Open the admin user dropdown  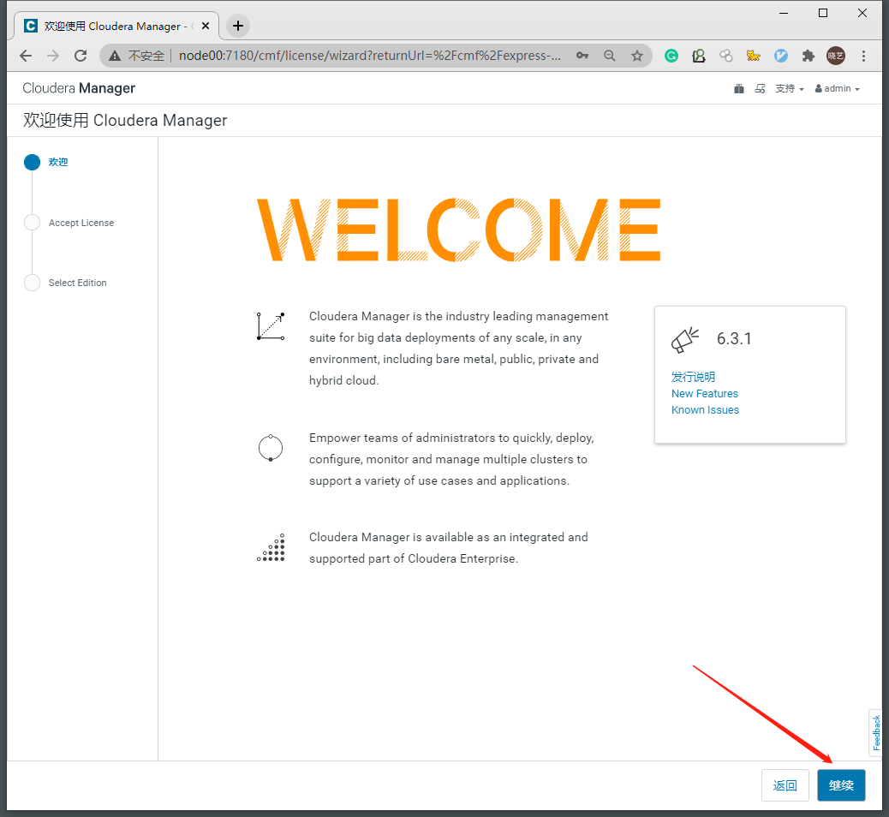(838, 88)
